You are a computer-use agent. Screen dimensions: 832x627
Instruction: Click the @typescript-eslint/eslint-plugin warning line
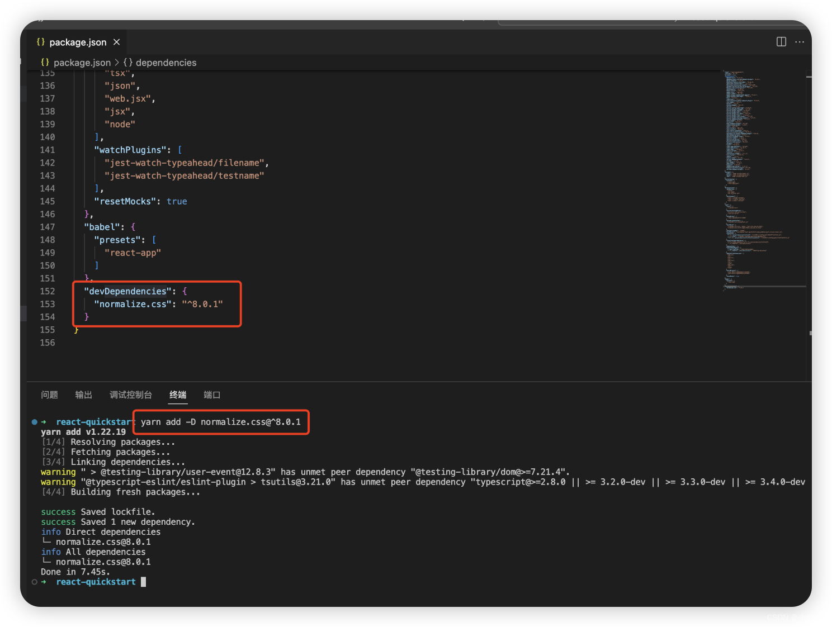(423, 482)
